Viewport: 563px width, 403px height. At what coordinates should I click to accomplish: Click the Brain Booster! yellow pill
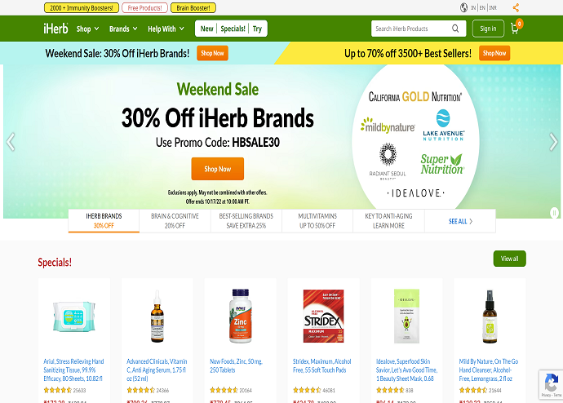coord(193,8)
